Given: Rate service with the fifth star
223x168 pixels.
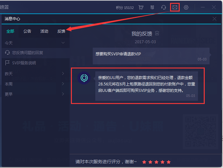Looking at the screenshot, I should point(169,162).
